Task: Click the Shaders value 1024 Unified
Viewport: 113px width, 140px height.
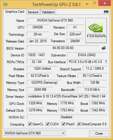Action: pos(42,69)
